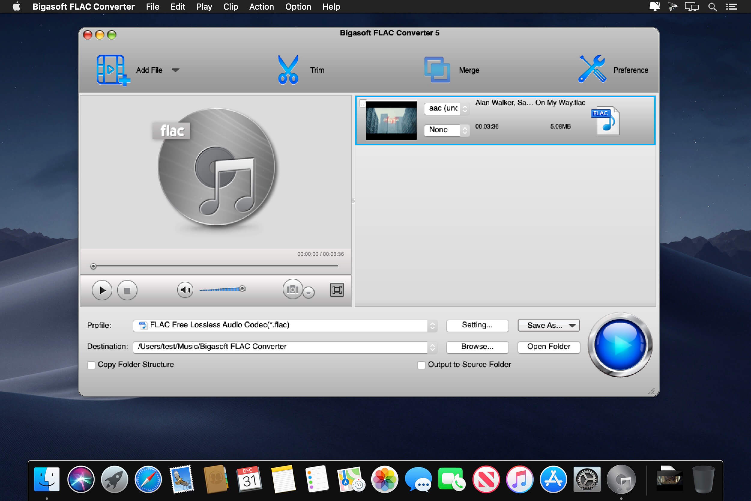Open the aac audio track dropdown
The width and height of the screenshot is (751, 501).
pos(447,108)
